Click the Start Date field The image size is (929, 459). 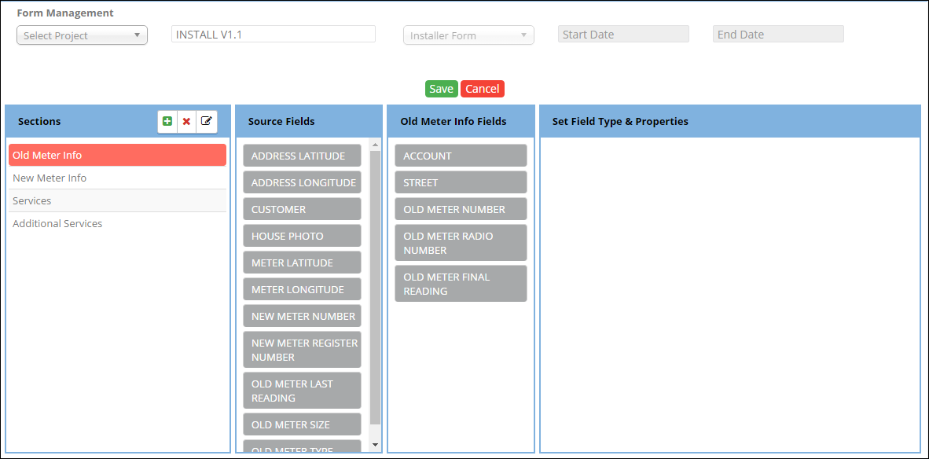click(x=622, y=34)
